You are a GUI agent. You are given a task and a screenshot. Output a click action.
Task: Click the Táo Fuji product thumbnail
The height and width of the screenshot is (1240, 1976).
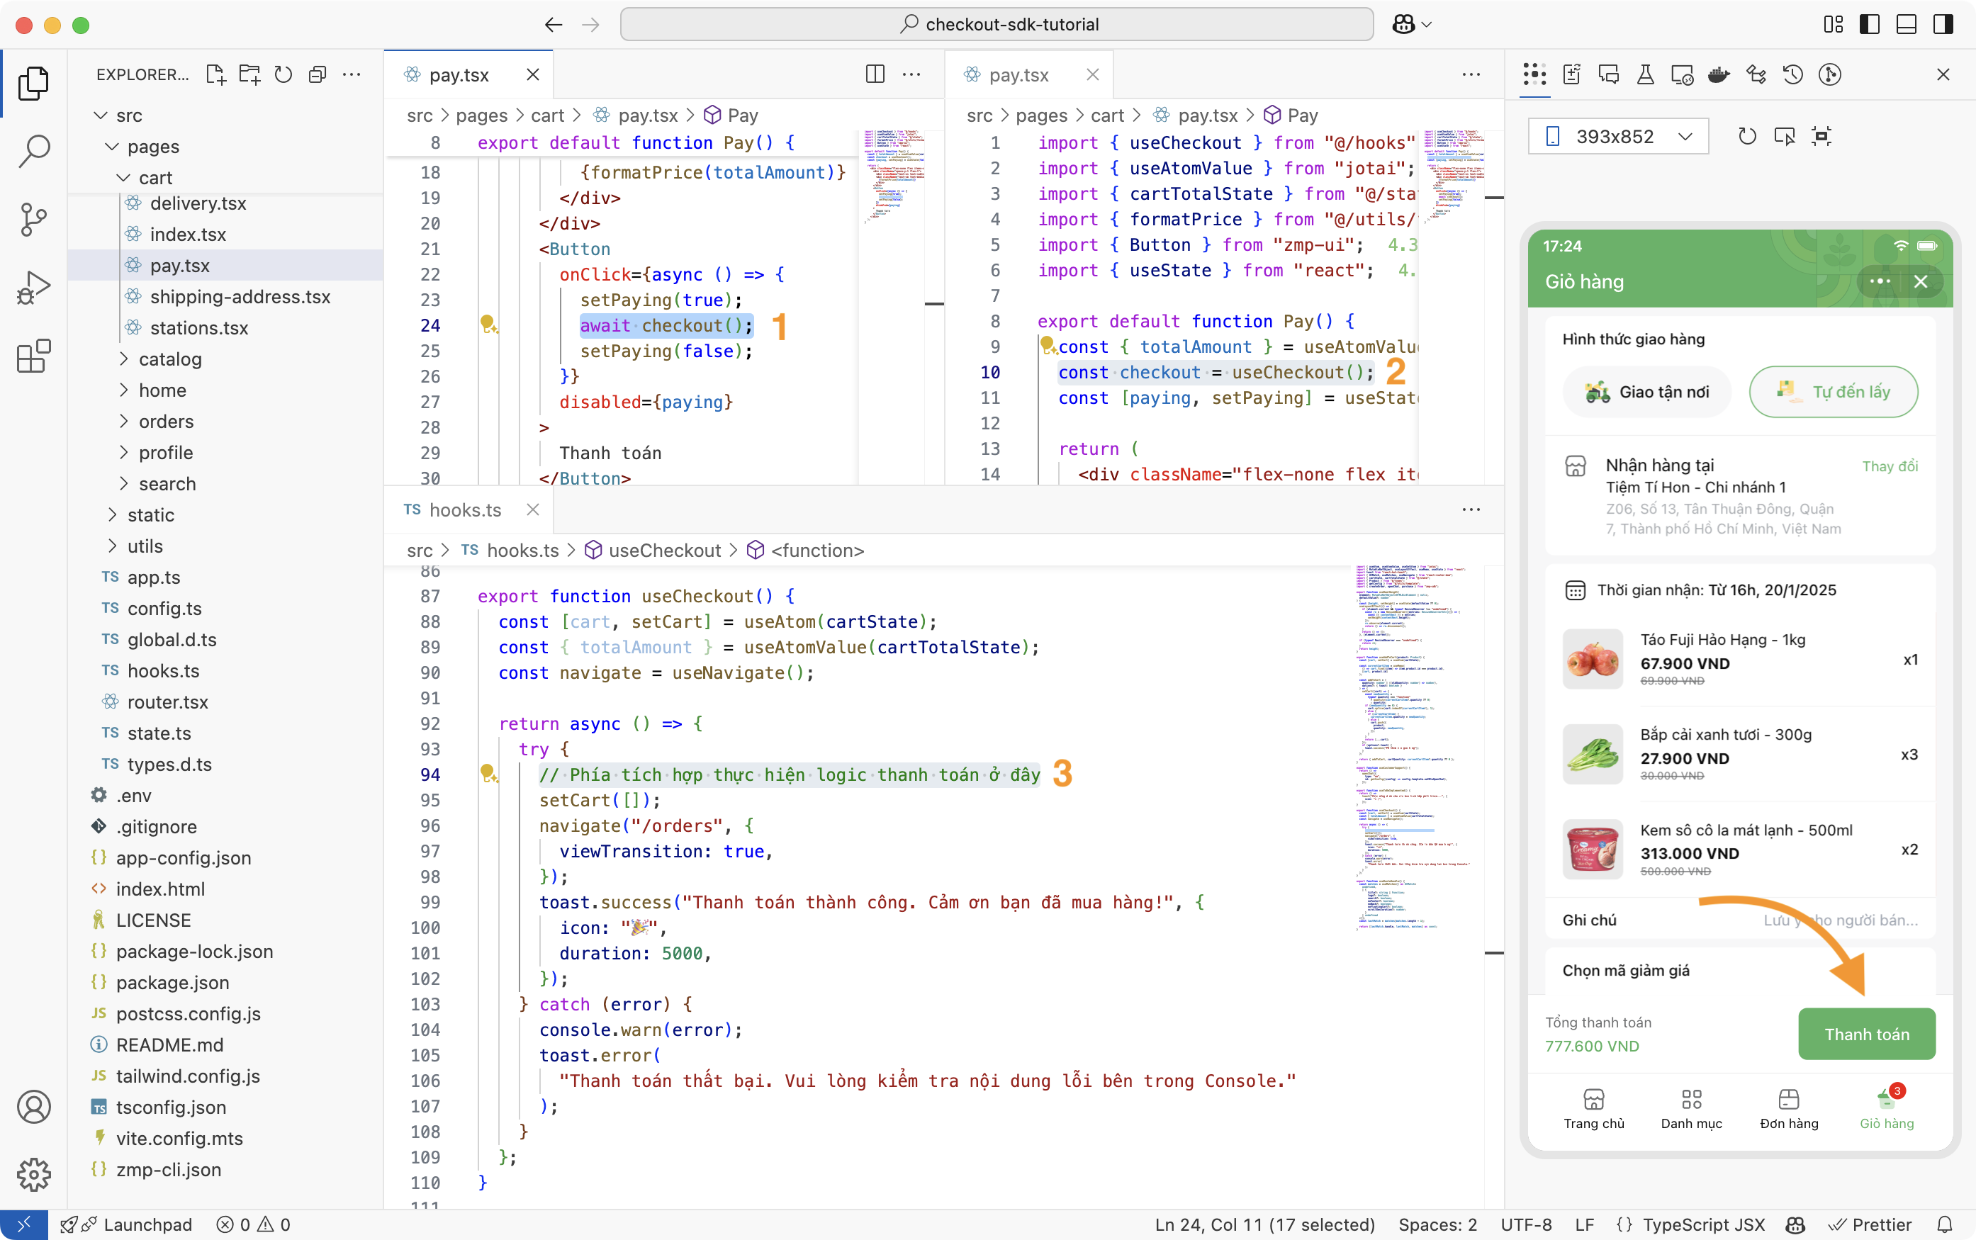click(x=1592, y=658)
